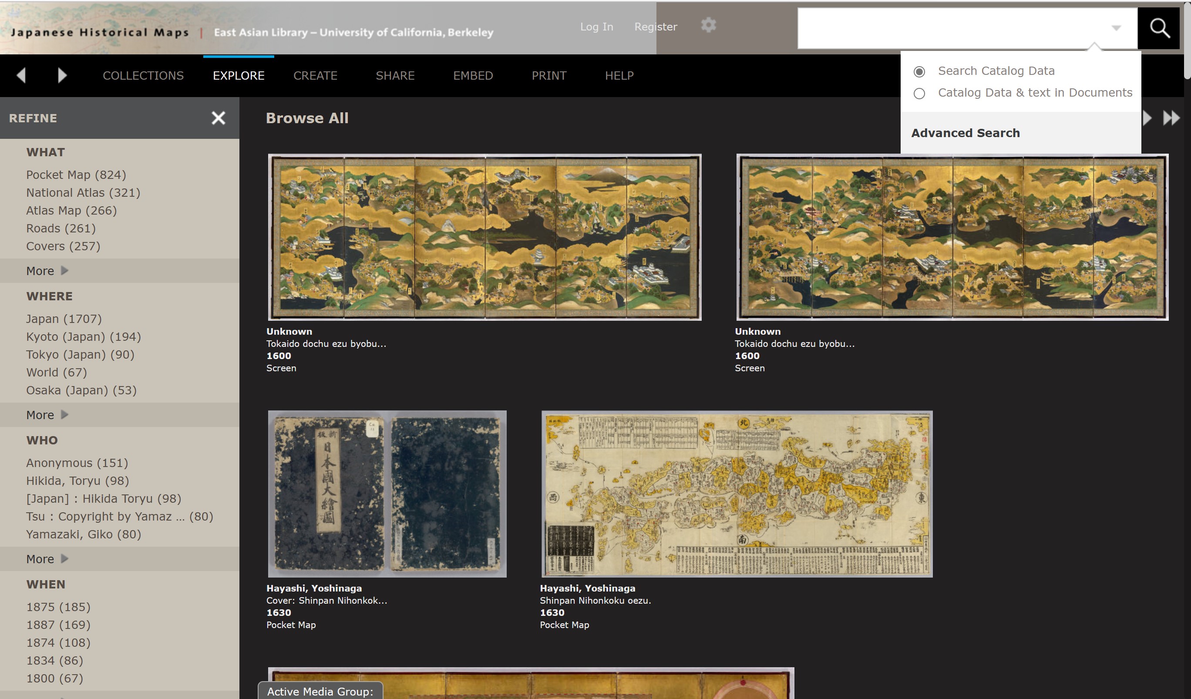Filter by [Japan] : Hikida Toryu (98)
This screenshot has height=699, width=1191.
[104, 499]
